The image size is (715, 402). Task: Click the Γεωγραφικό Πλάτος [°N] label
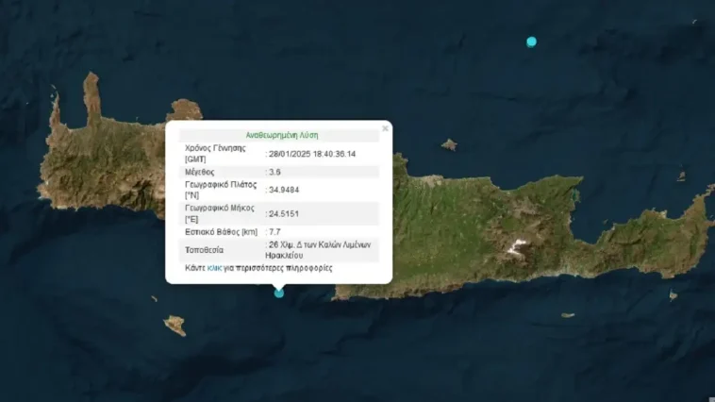[219, 190]
